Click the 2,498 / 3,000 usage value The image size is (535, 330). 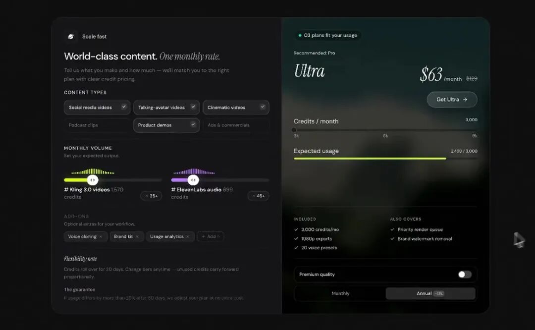[x=464, y=151]
